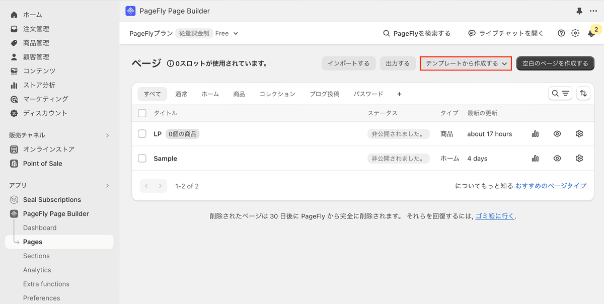Tick the checkbox for Sample row
Viewport: 604px width, 304px height.
pyautogui.click(x=142, y=159)
